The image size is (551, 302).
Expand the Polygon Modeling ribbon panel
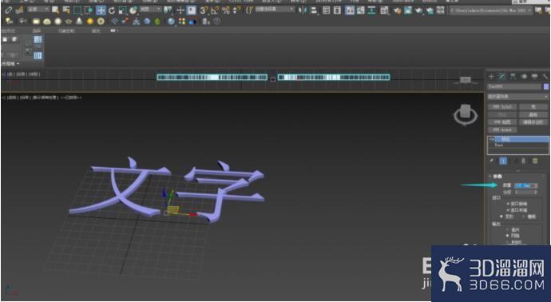click(10, 64)
